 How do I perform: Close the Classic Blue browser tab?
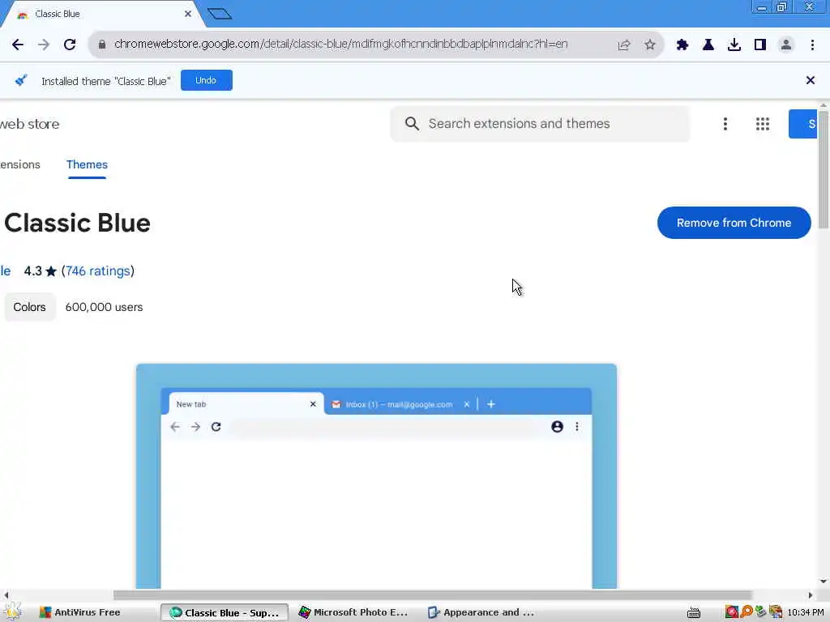point(188,14)
